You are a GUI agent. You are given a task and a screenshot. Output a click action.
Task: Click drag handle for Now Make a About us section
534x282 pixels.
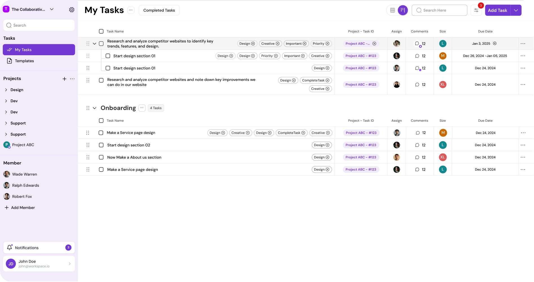tap(88, 157)
